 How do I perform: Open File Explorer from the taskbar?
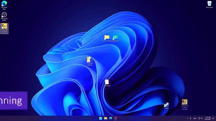coord(106,118)
